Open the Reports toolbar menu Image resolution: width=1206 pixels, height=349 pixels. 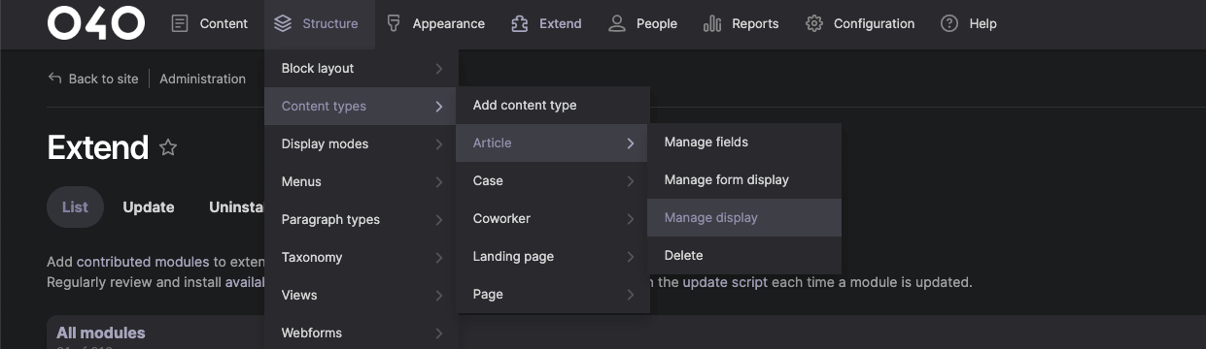point(741,23)
